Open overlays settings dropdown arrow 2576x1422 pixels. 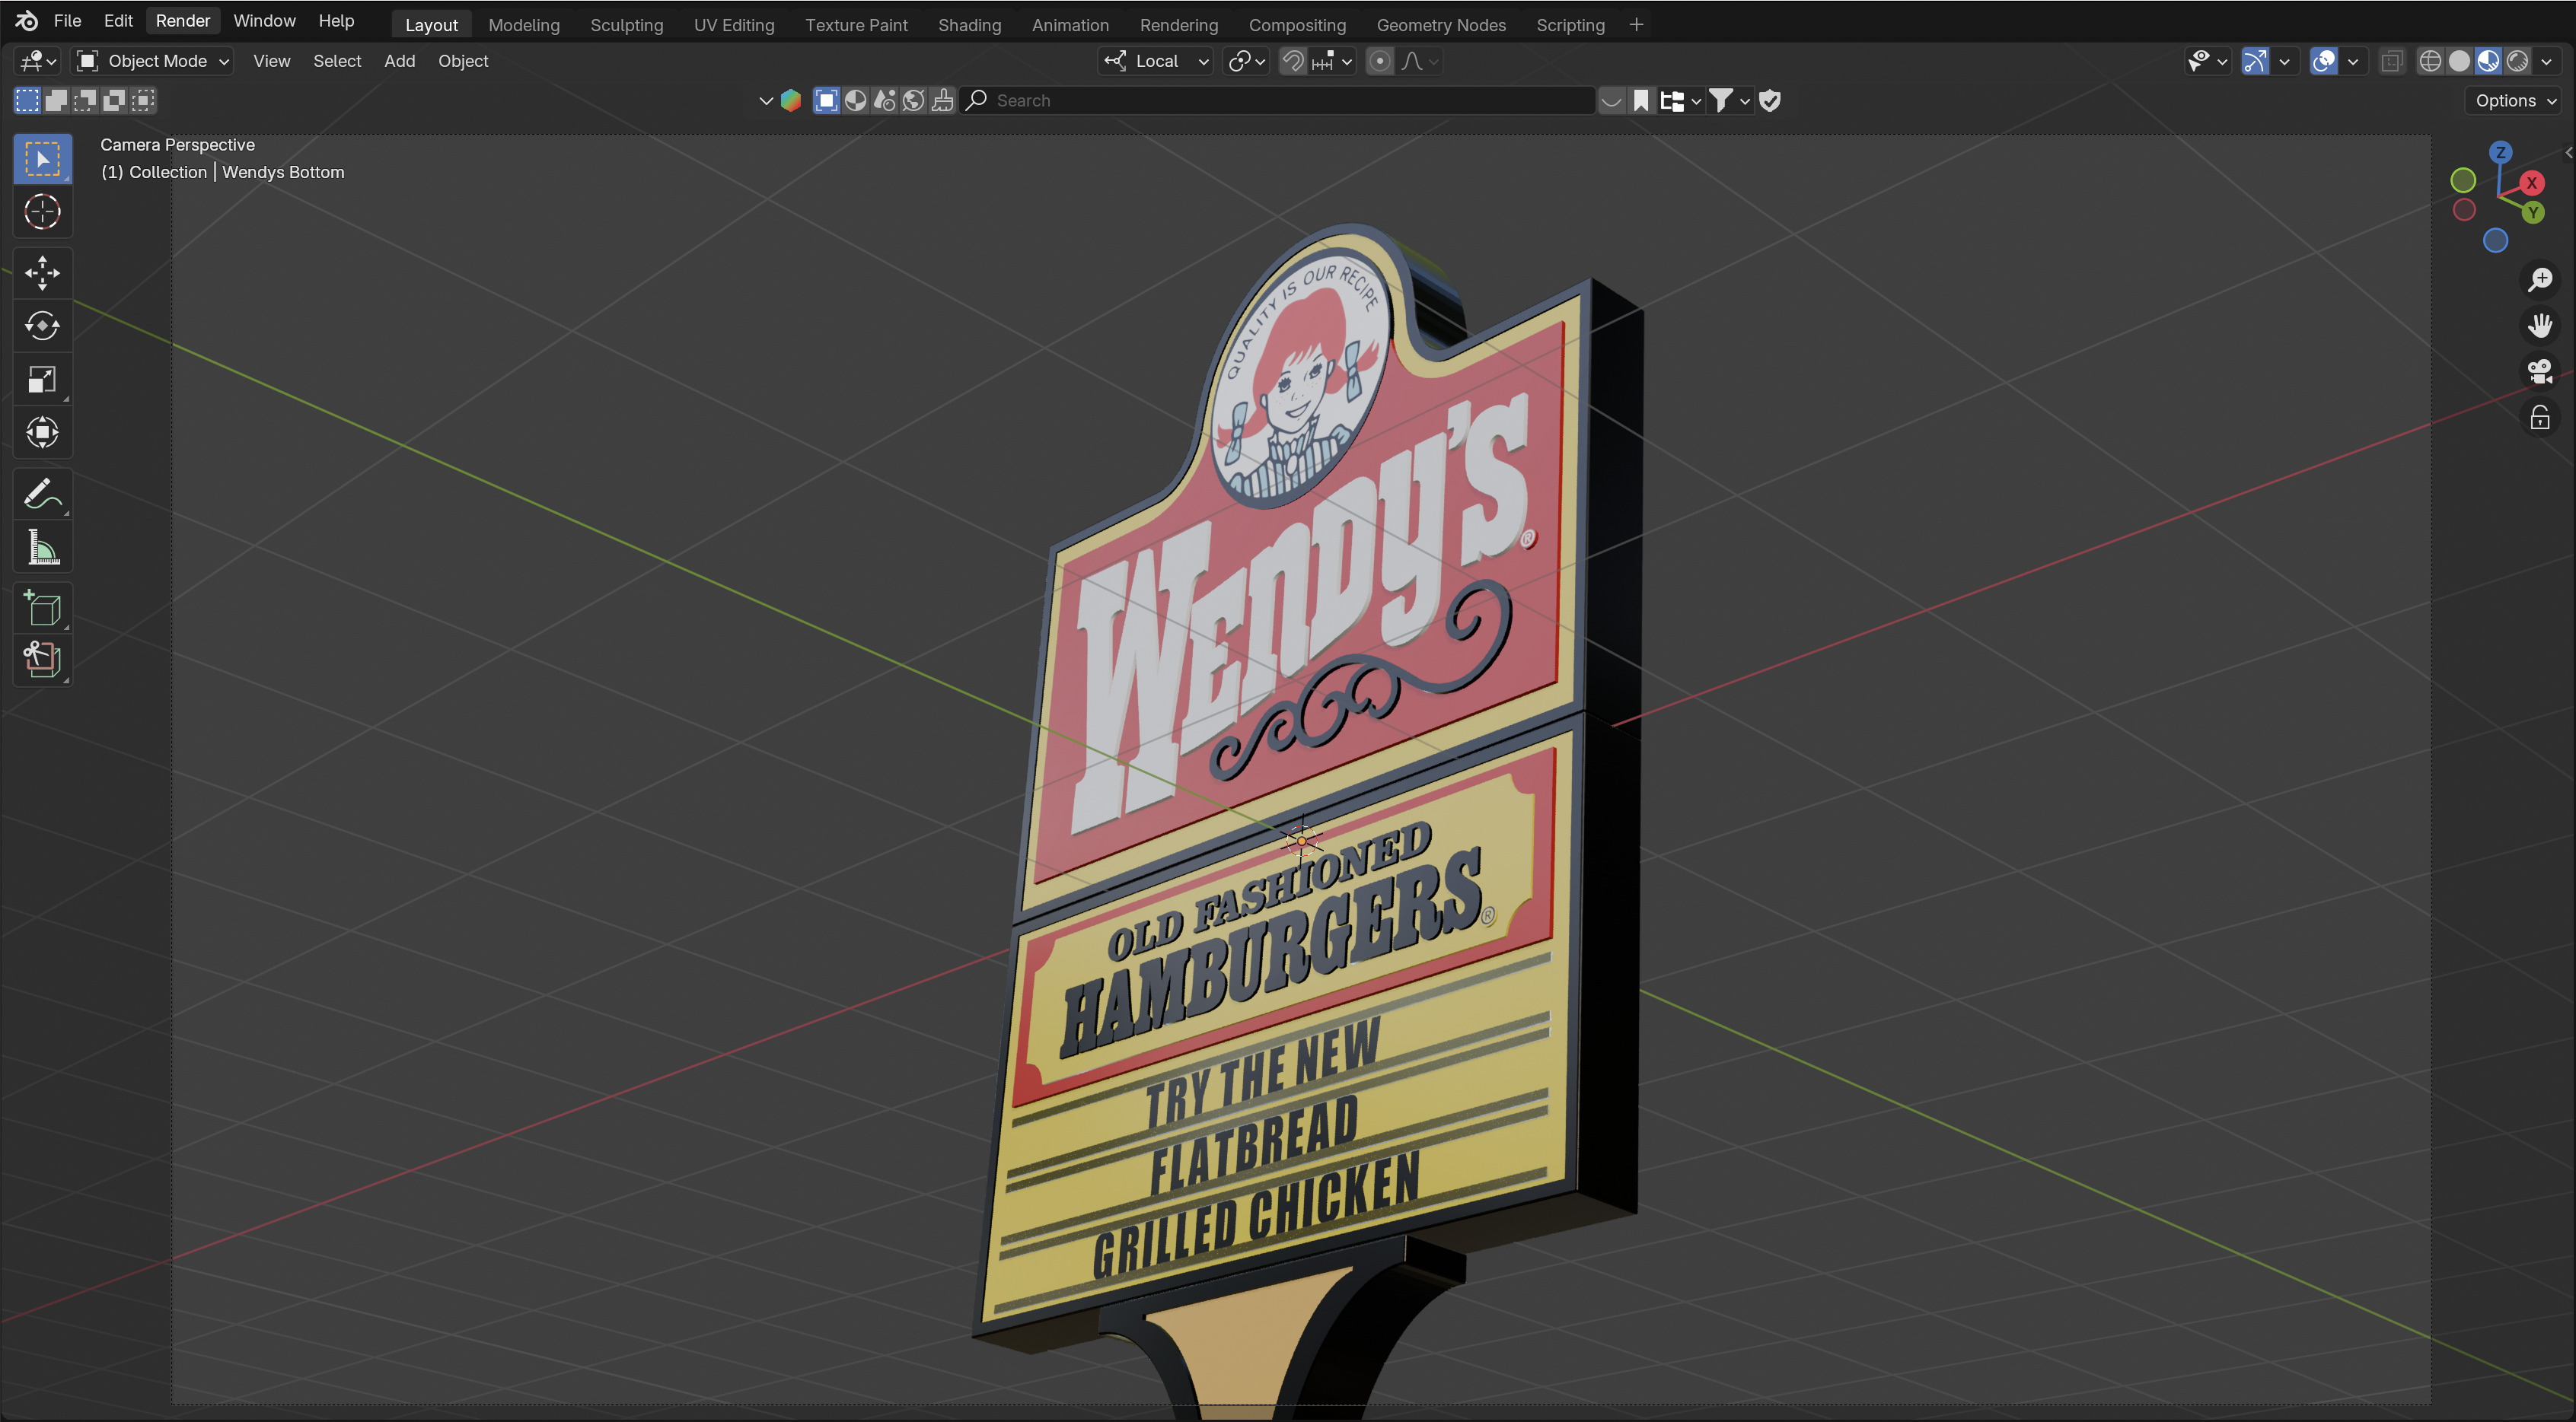(2352, 61)
